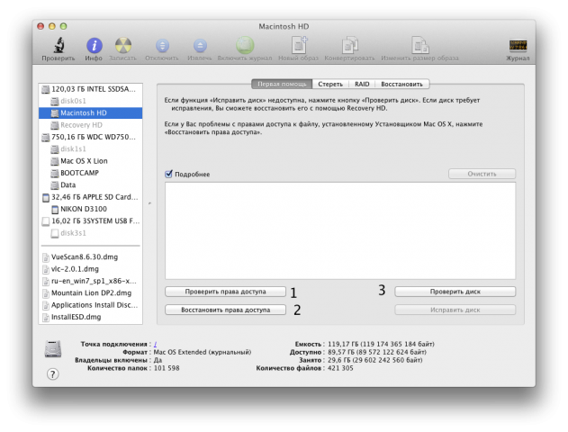Click the Отключить unmount toolbar icon
The image size is (568, 432).
(x=162, y=45)
